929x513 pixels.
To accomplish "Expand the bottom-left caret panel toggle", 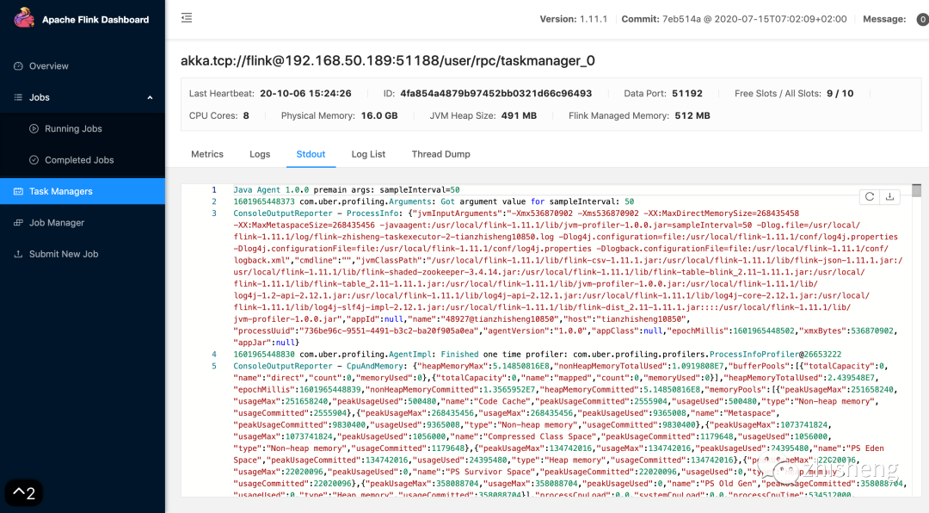I will pyautogui.click(x=24, y=493).
